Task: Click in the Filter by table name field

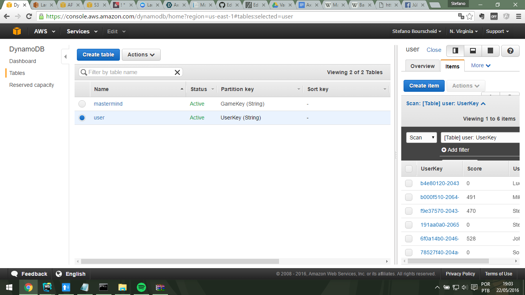Action: (131, 72)
